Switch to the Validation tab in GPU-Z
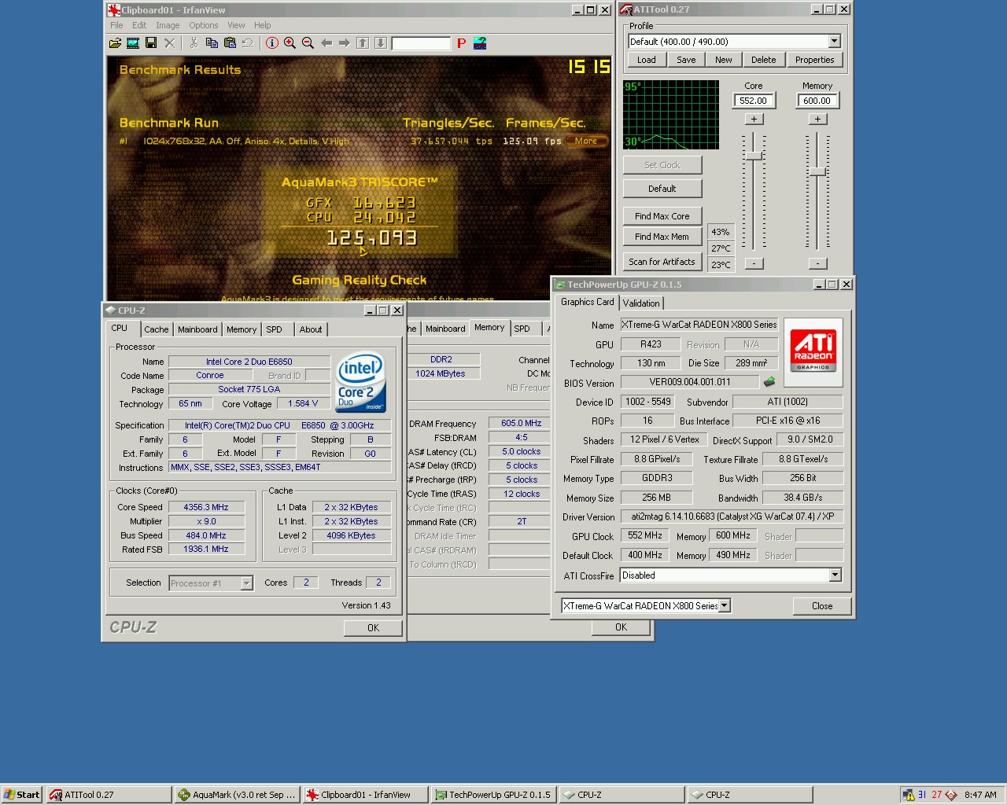 coord(641,303)
